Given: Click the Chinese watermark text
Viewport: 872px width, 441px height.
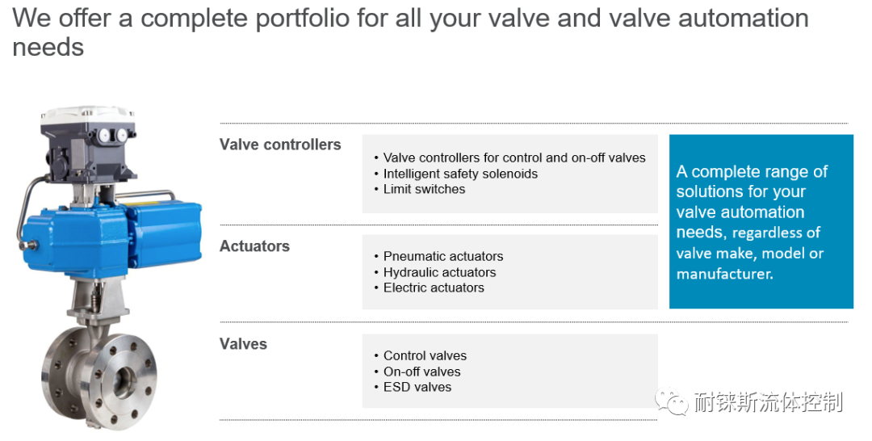Looking at the screenshot, I should pos(769,401).
